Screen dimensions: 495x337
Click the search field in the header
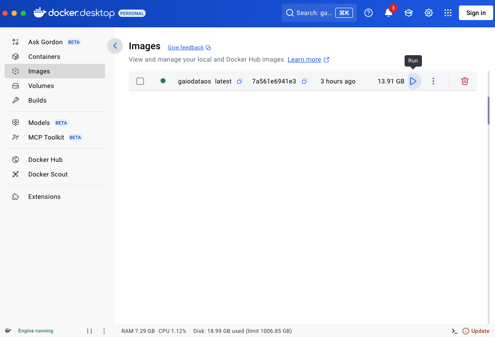319,13
